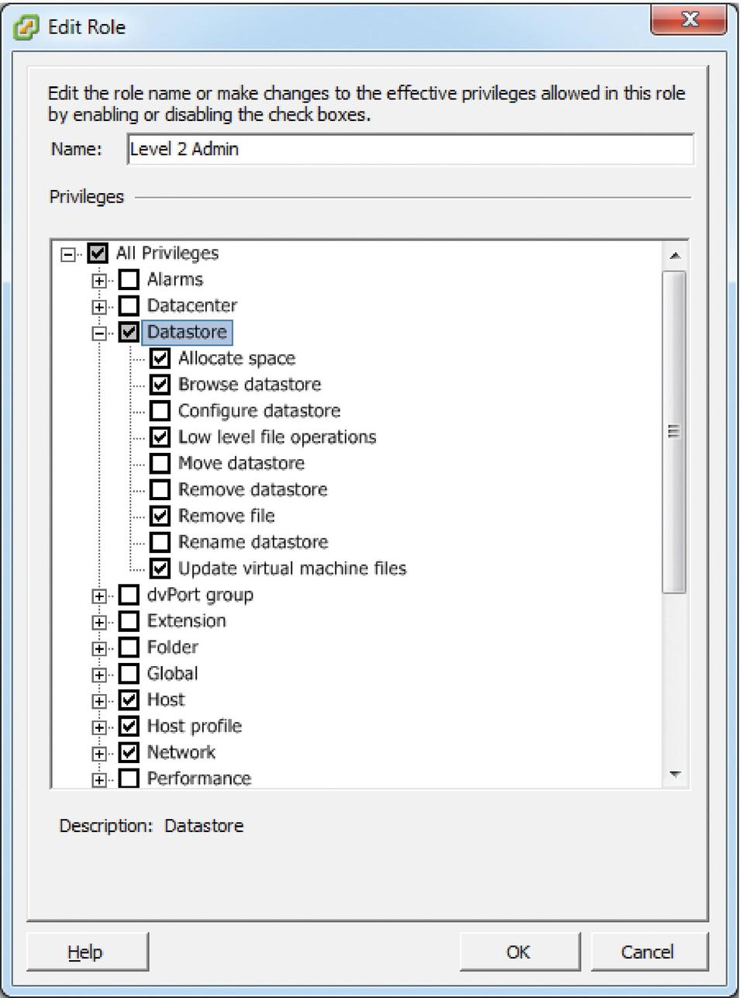The image size is (744, 998).
Task: Expand the Datacenter privilege group
Action: (x=99, y=306)
